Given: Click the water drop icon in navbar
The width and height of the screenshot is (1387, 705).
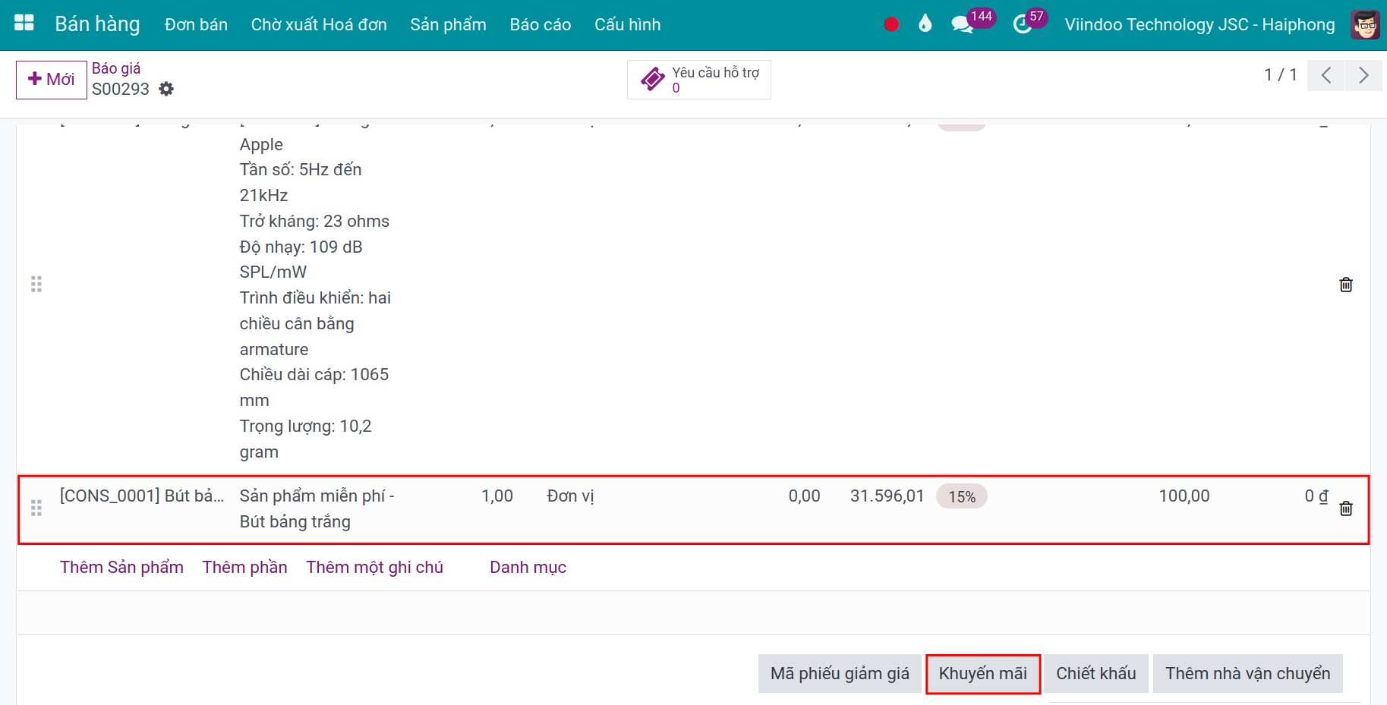Looking at the screenshot, I should point(925,24).
